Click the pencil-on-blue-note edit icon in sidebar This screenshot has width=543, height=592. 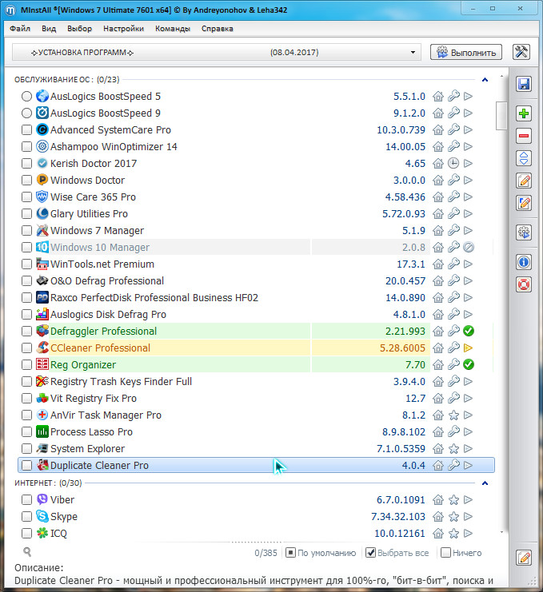[x=524, y=203]
